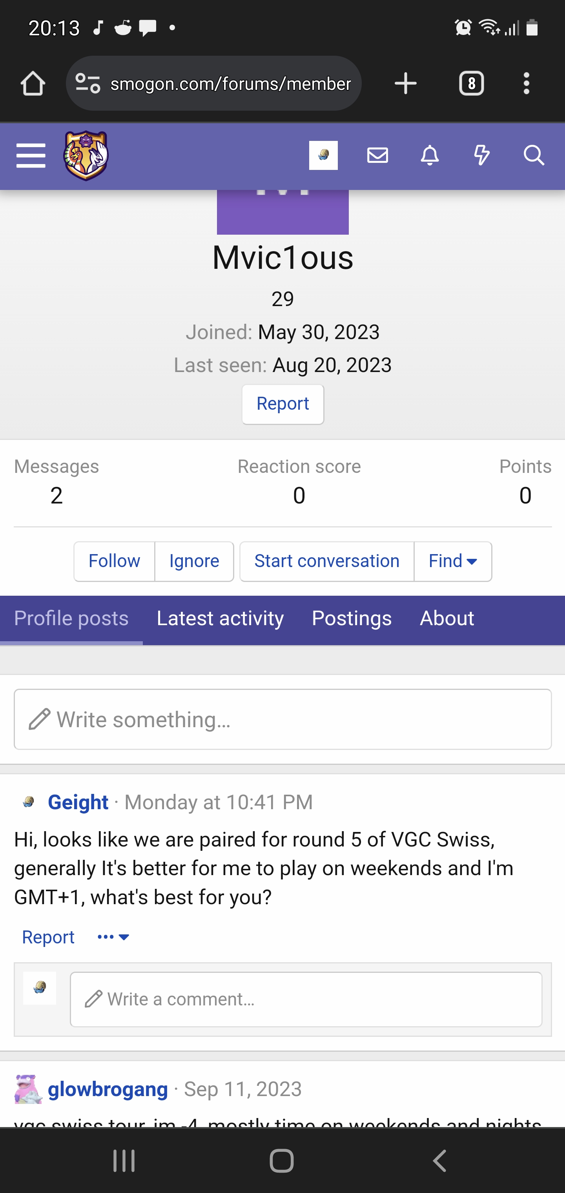Expand more options on Geight's post
The width and height of the screenshot is (565, 1193).
[x=113, y=938]
